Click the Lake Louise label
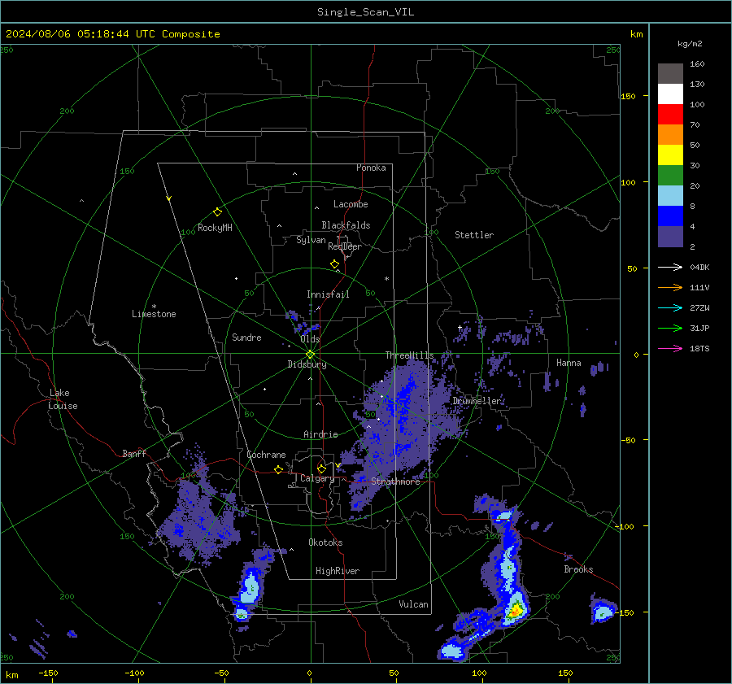 point(63,399)
